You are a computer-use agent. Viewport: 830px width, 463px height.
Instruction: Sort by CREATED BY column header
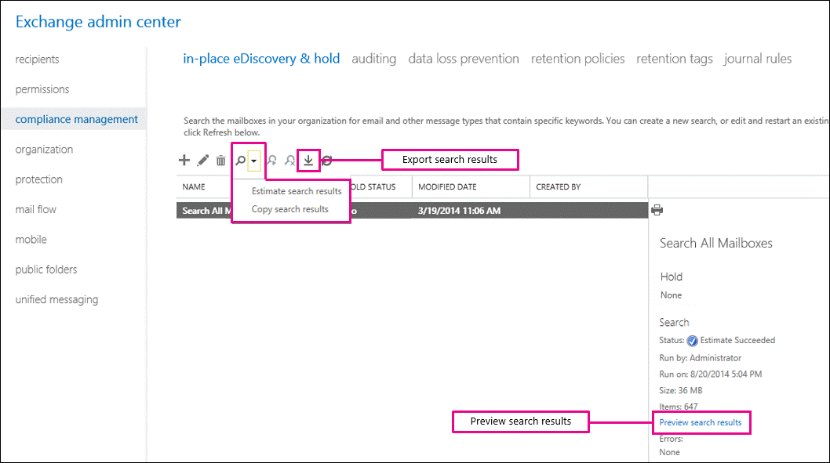pyautogui.click(x=559, y=187)
